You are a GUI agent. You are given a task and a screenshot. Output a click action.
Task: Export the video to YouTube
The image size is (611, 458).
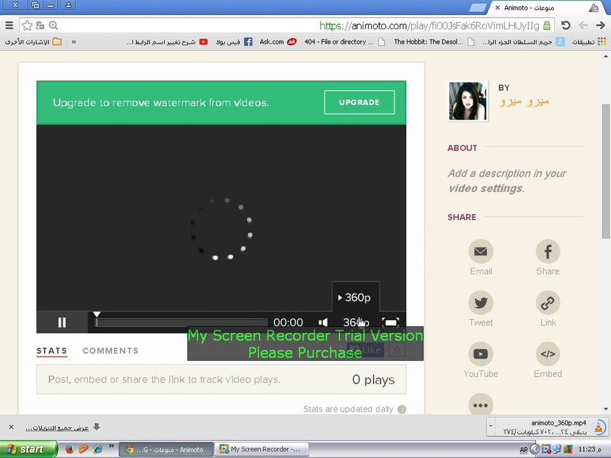point(481,354)
